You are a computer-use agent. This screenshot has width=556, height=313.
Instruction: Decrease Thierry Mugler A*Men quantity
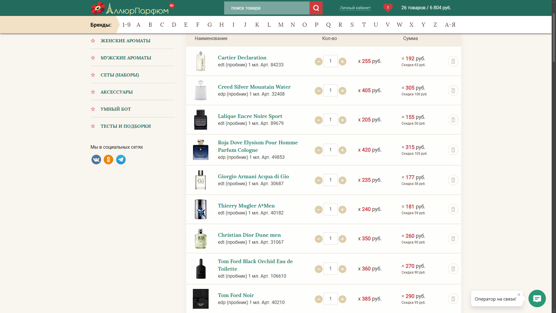click(319, 210)
